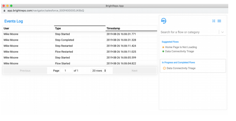Open the 20 rows page size dropdown
The width and height of the screenshot is (236, 121).
pyautogui.click(x=99, y=71)
